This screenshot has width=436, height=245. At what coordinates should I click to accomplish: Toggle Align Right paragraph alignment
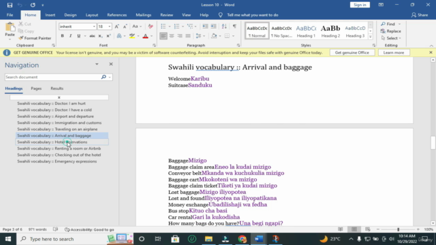(x=180, y=36)
